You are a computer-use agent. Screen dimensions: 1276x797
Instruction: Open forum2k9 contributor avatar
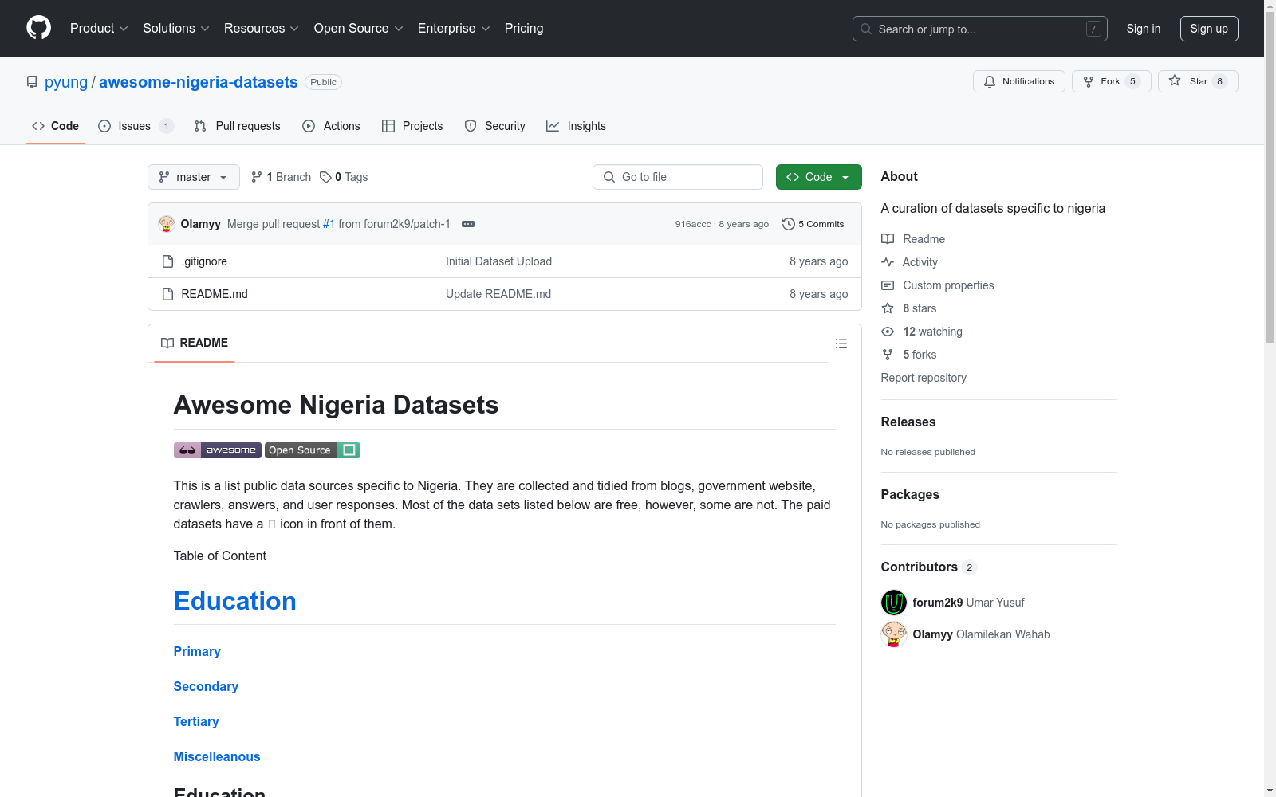pos(894,603)
